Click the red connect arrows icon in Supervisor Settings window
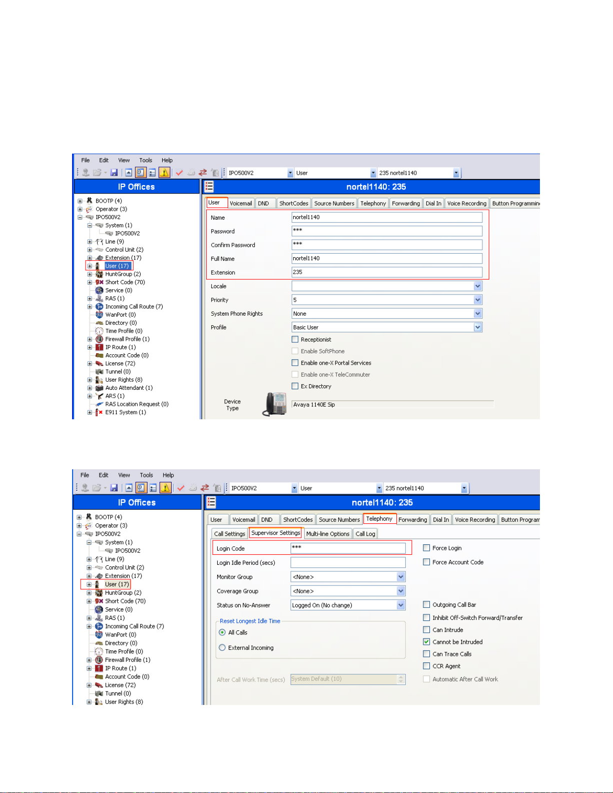 [x=205, y=488]
